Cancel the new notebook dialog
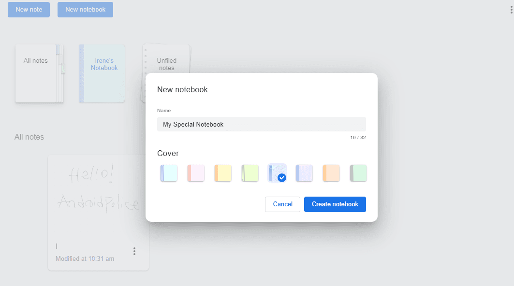Image resolution: width=514 pixels, height=286 pixels. (x=282, y=204)
